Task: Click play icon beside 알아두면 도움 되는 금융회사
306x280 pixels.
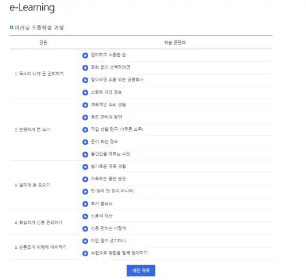Action: point(85,80)
